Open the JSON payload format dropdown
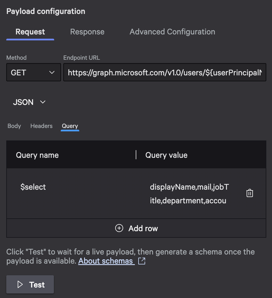This screenshot has height=298, width=272. [x=29, y=102]
